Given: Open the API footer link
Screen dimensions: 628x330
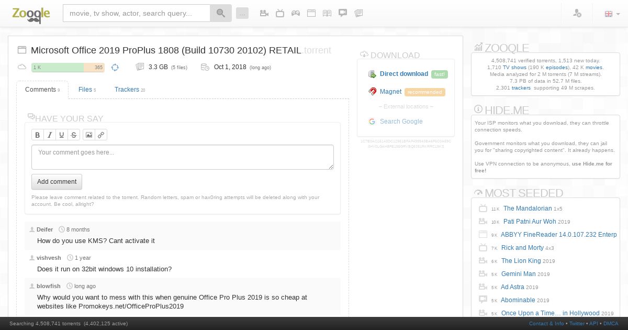Looking at the screenshot, I should [593, 324].
